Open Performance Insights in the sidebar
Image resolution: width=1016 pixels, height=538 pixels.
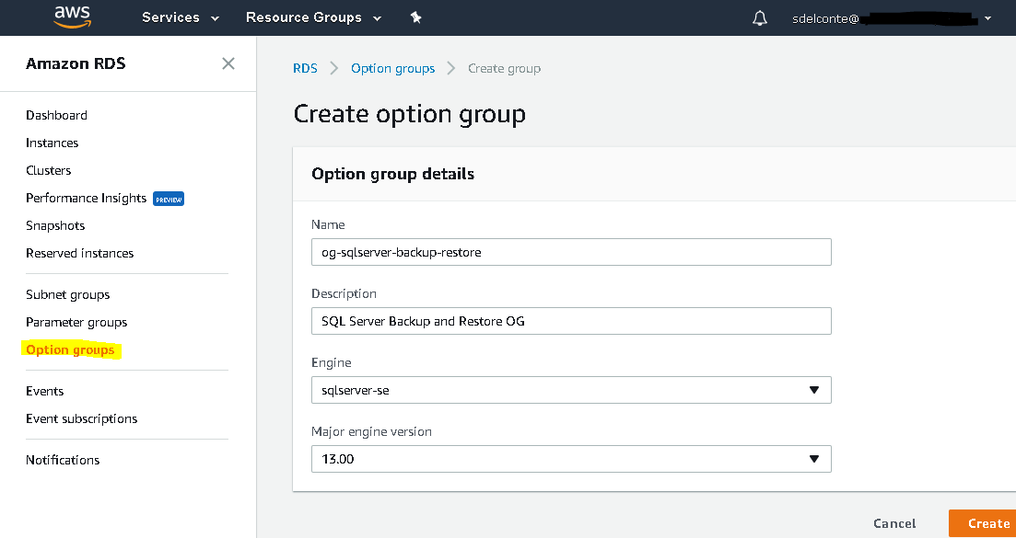(87, 198)
